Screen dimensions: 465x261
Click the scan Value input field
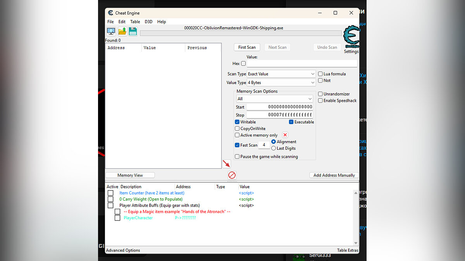tap(302, 63)
